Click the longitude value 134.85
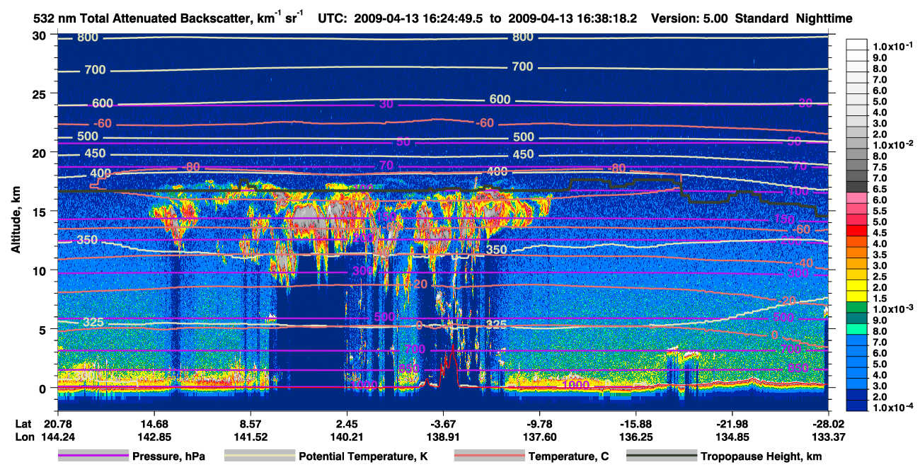Viewport: 920px width, 472px height. click(x=732, y=437)
